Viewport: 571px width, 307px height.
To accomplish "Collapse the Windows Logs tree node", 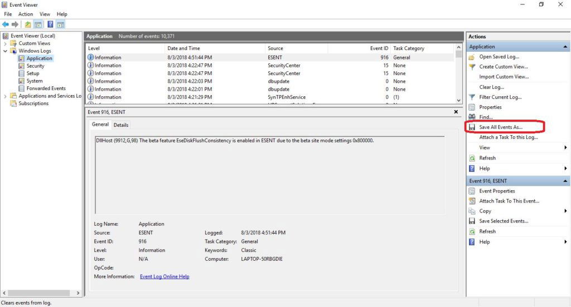I will 5,51.
